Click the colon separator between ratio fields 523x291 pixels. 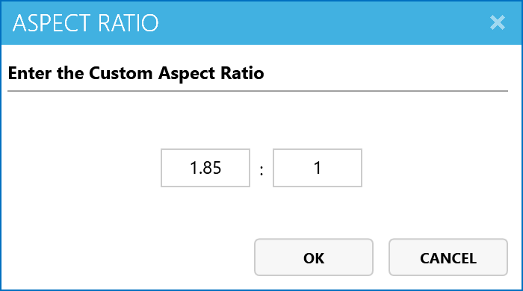click(x=261, y=170)
